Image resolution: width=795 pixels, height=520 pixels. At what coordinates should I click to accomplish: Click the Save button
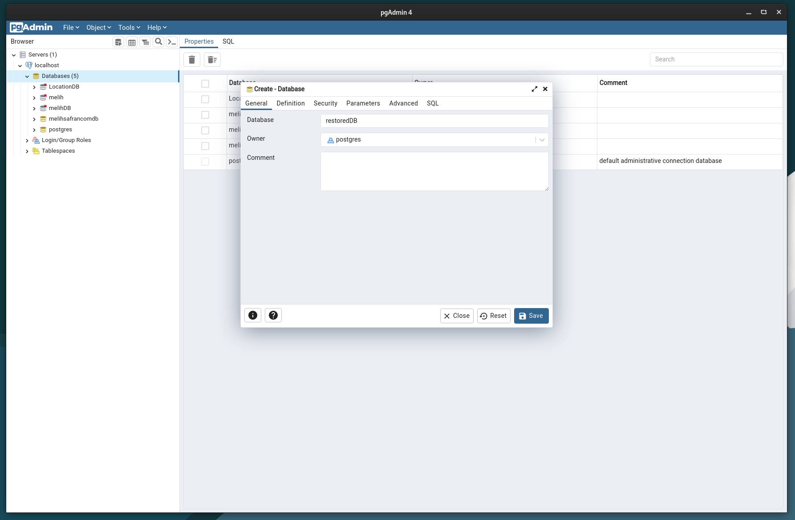531,316
